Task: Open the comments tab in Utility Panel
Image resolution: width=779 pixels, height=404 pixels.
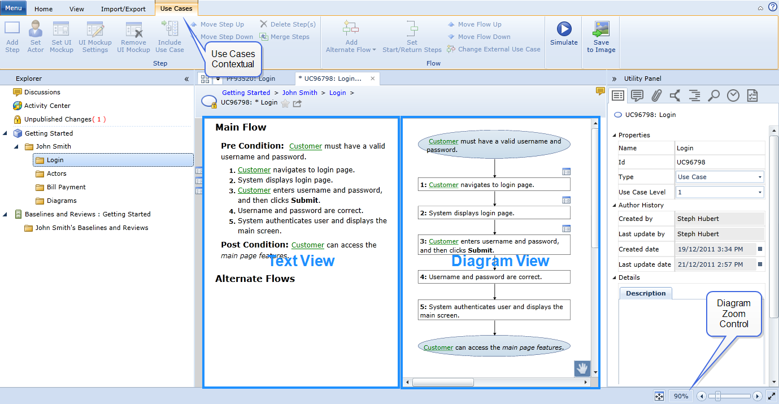Action: (637, 95)
